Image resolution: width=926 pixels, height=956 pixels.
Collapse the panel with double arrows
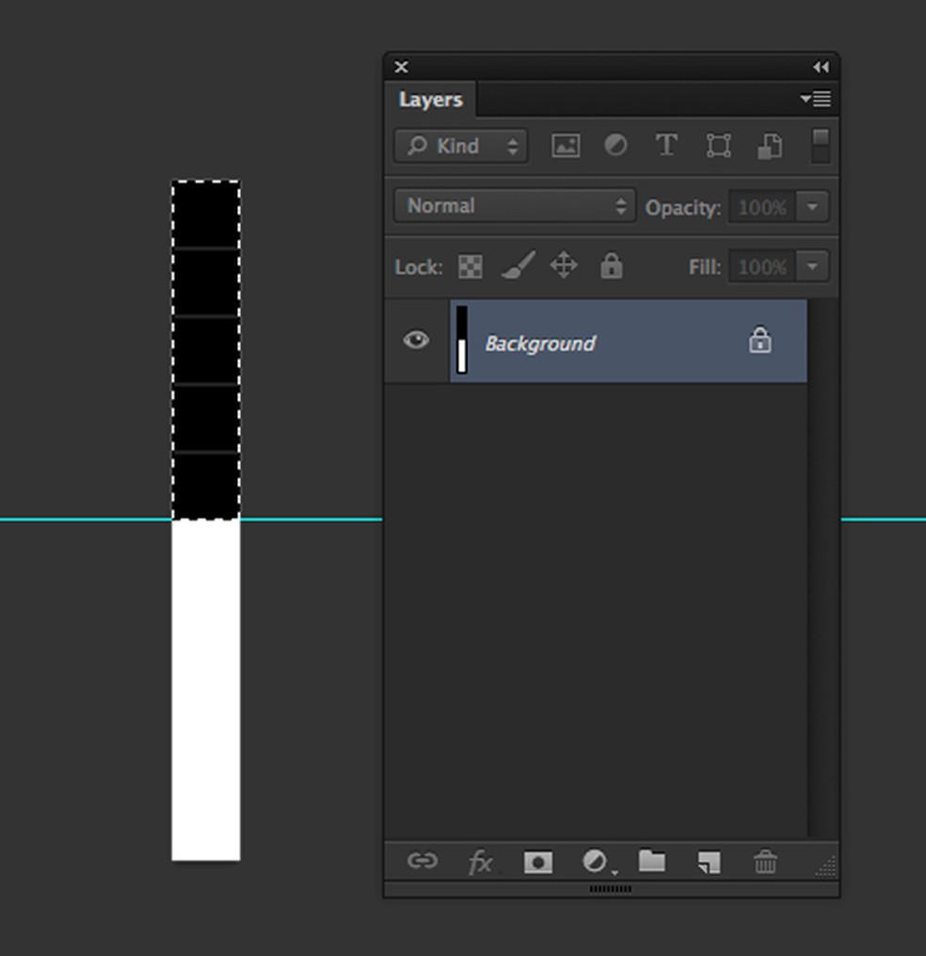point(822,67)
